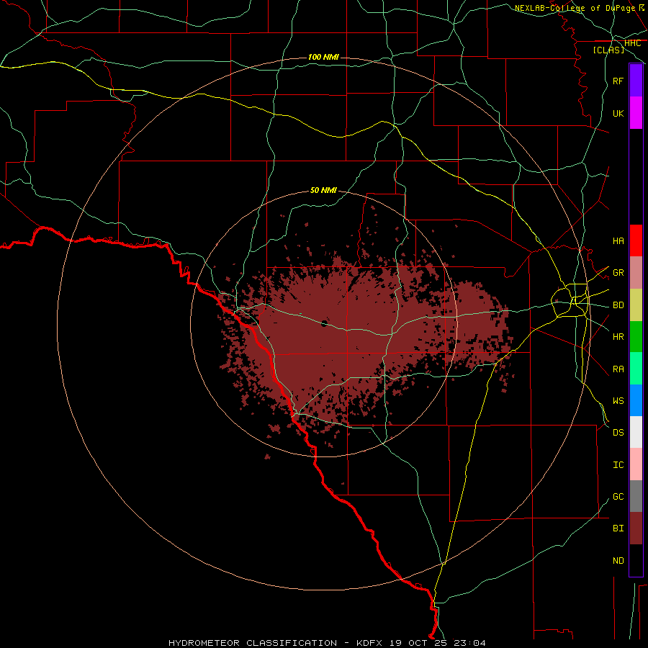The image size is (648, 648).
Task: Click the dusty pink GR swatch
Action: point(636,273)
